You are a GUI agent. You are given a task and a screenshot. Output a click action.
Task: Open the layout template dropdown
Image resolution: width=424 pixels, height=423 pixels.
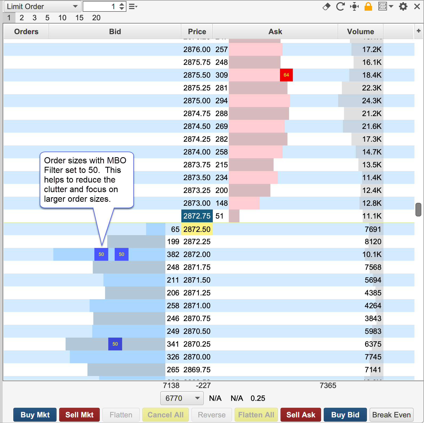coord(386,6)
